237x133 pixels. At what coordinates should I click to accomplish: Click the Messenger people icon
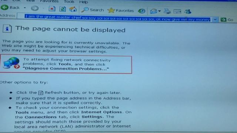click(188, 11)
